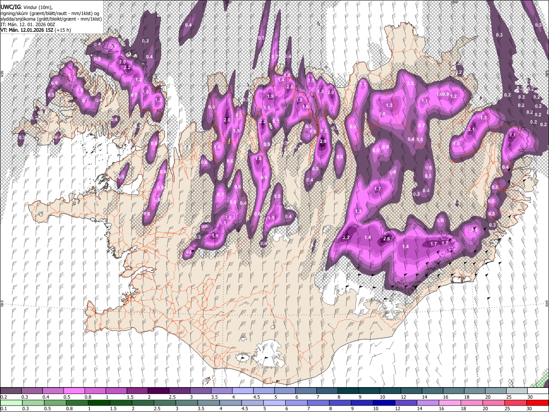Select the 'IT: Mán. 12. 01. 2026 00Z' line
Screen dimensions: 549x412
[x=28, y=24]
